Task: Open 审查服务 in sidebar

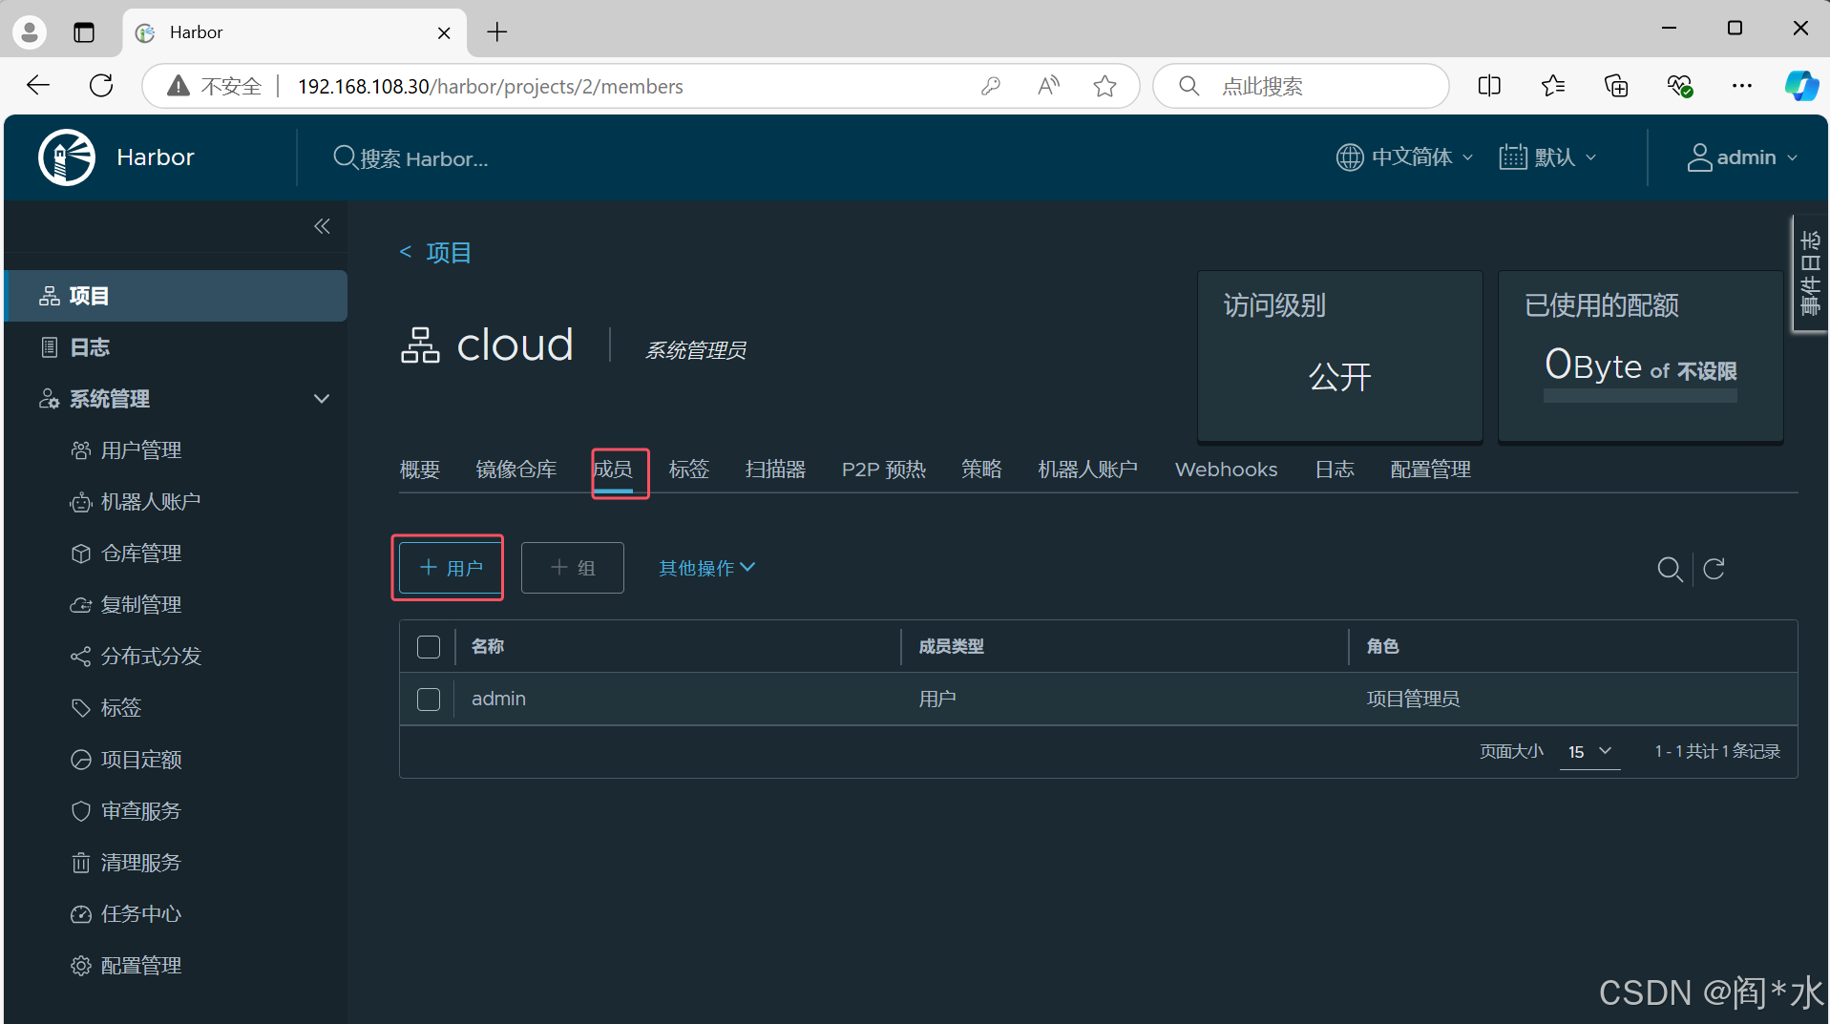Action: tap(126, 811)
